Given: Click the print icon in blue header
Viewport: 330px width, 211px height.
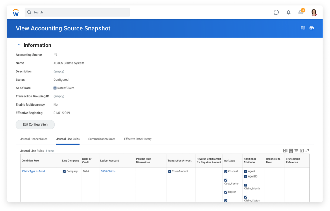Looking at the screenshot, I should (312, 28).
